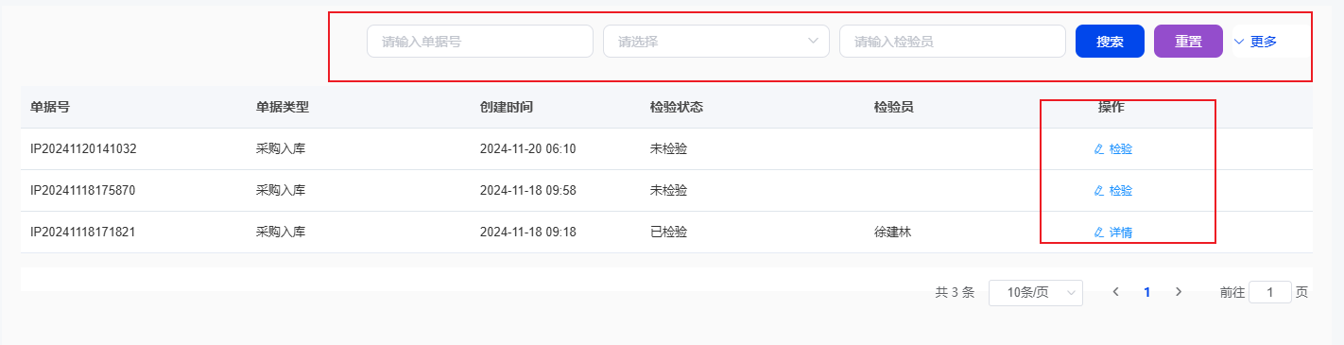The height and width of the screenshot is (345, 1344).
Task: Click the pencil icon for IP20241120141032
Action: click(1098, 149)
